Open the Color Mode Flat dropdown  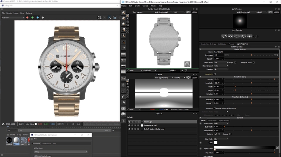(x=221, y=139)
